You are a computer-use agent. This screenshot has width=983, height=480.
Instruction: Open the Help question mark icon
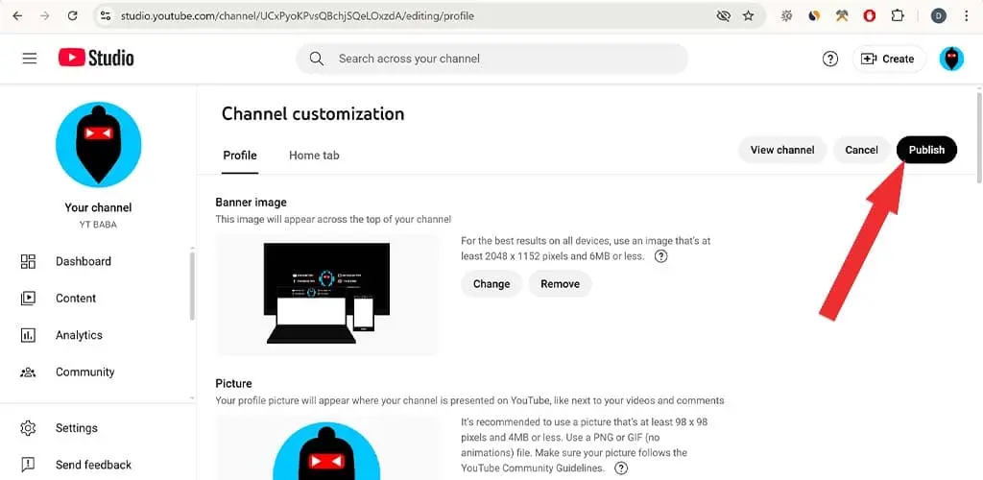830,59
